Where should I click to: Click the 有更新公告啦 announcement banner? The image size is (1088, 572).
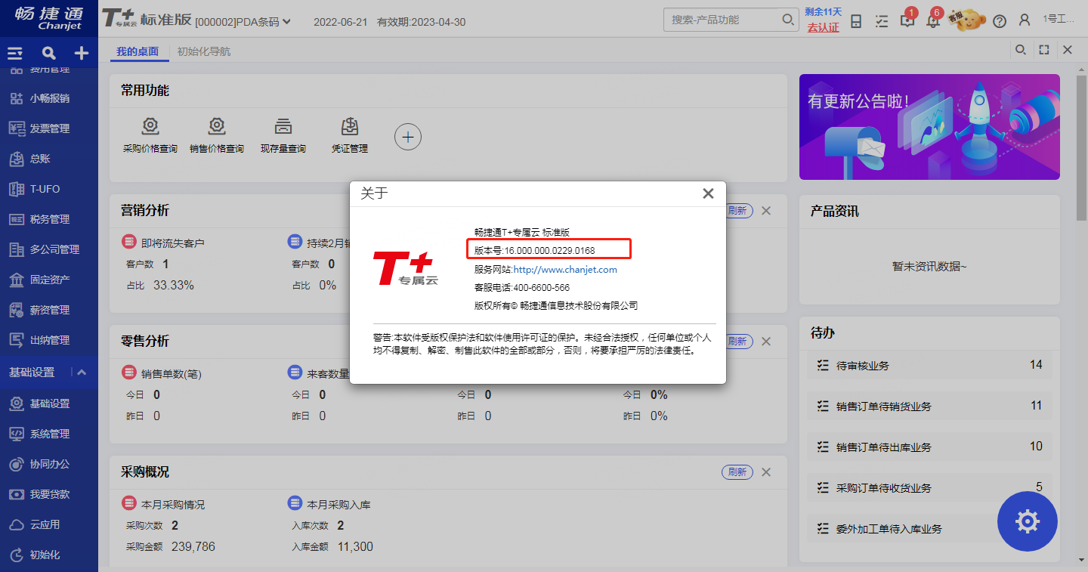click(929, 127)
